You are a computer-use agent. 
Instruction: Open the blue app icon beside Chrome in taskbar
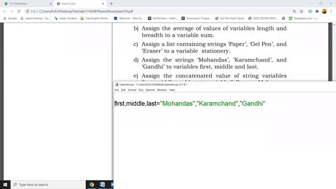102,184
